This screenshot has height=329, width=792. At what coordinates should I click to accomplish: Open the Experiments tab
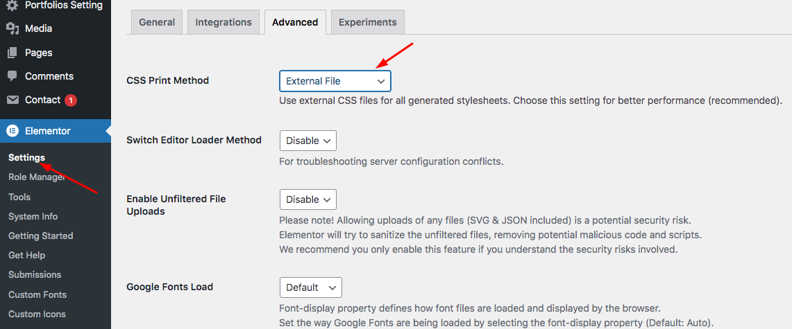point(367,22)
